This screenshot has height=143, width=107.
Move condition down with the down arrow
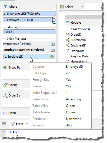click(x=54, y=22)
